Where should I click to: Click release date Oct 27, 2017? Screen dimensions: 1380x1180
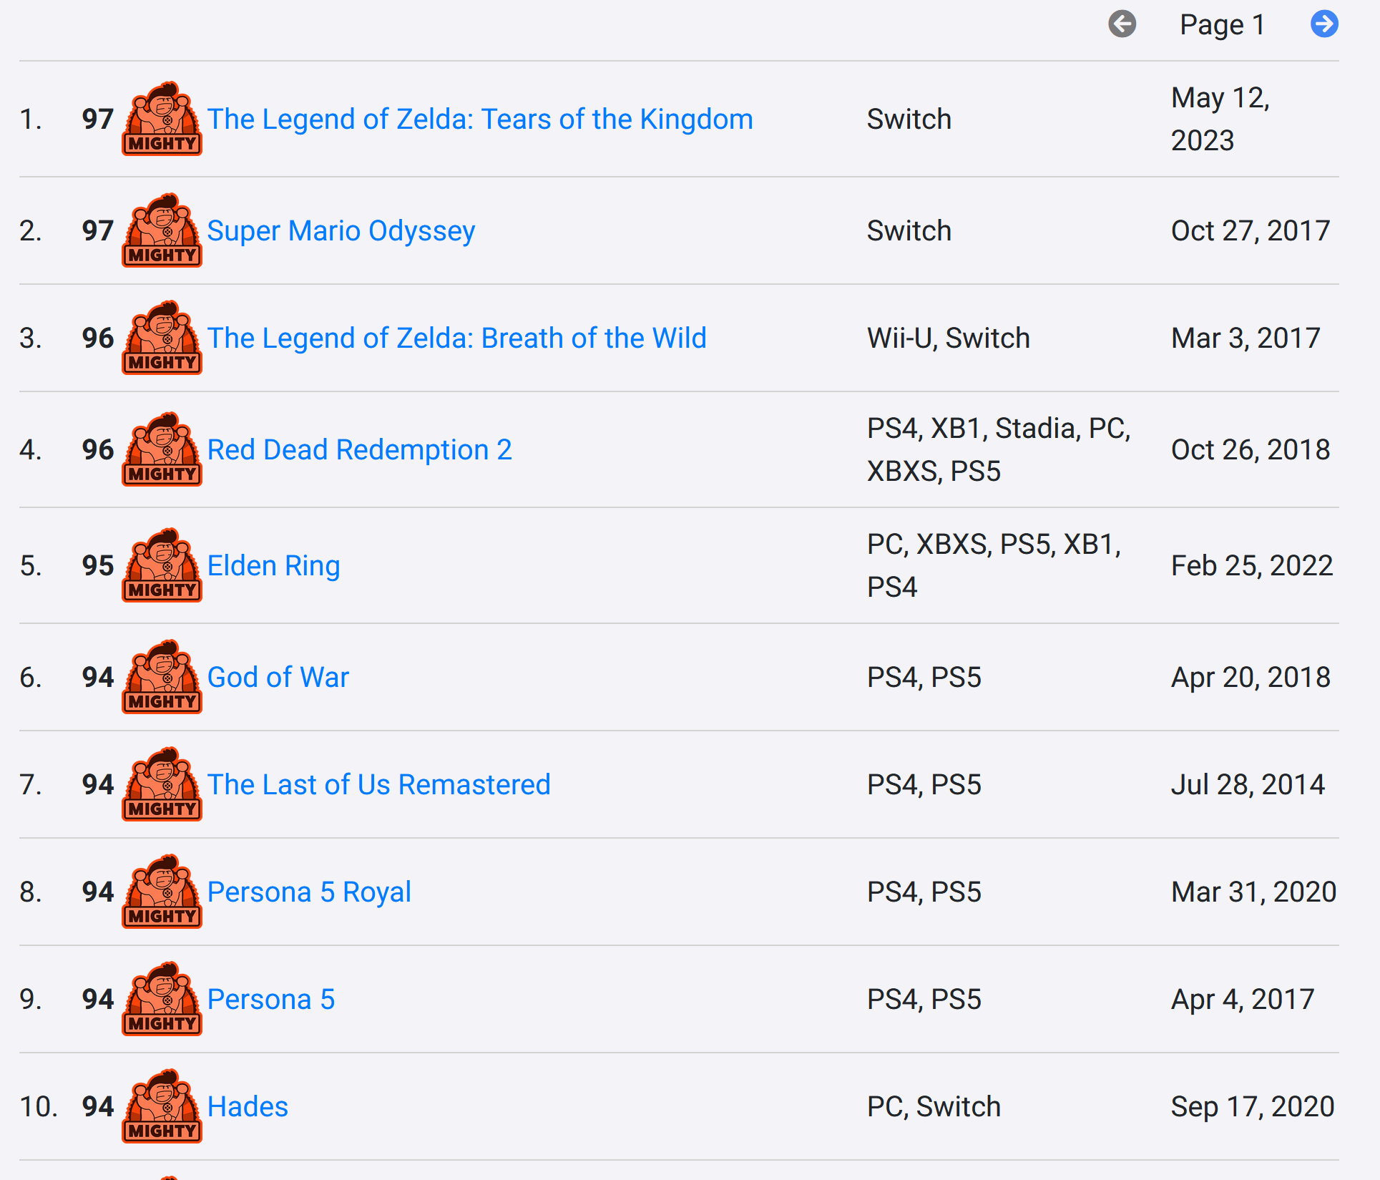(1251, 230)
